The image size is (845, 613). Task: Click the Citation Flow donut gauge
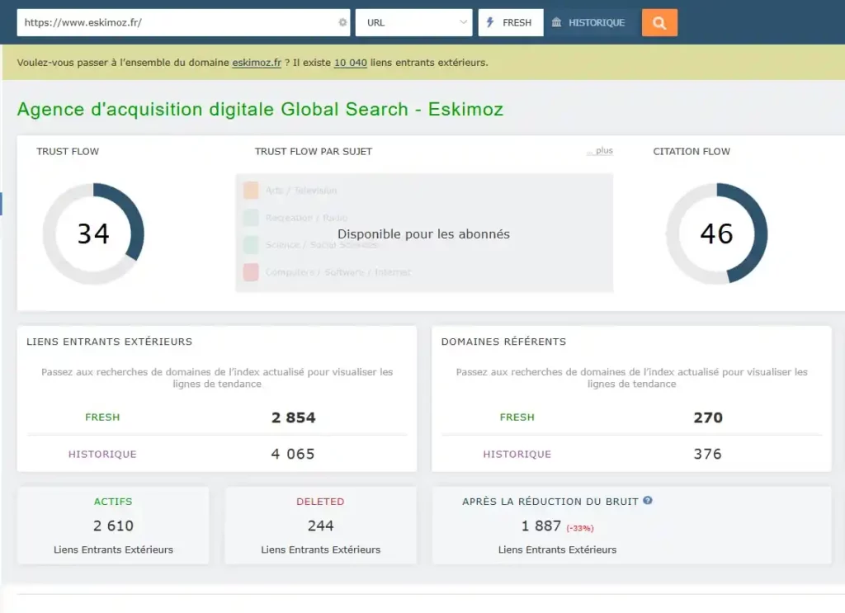click(x=716, y=233)
